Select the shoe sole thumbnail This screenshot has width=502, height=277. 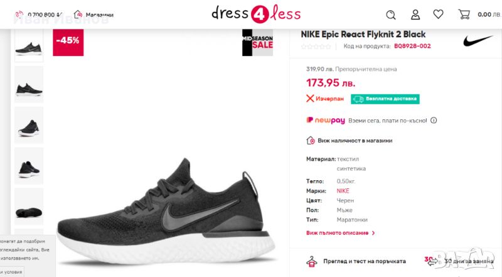point(29,206)
